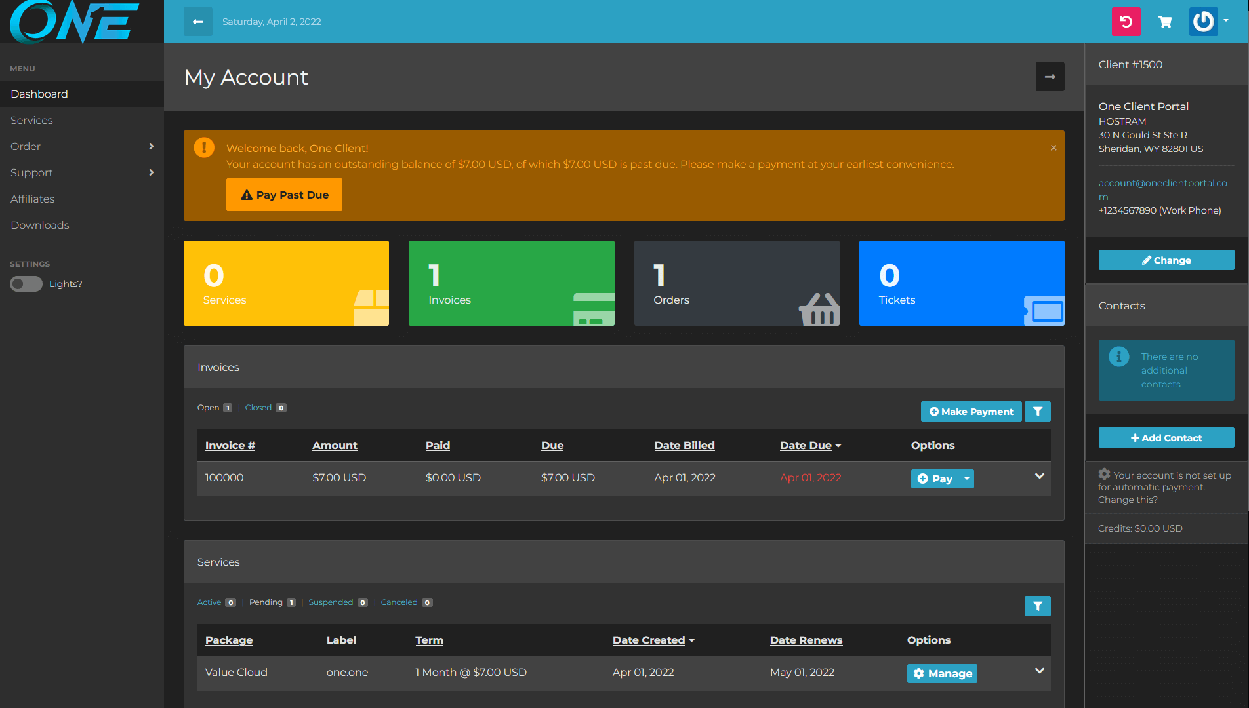Open the services filter funnel icon
Screen dimensions: 1249x708
[1037, 606]
